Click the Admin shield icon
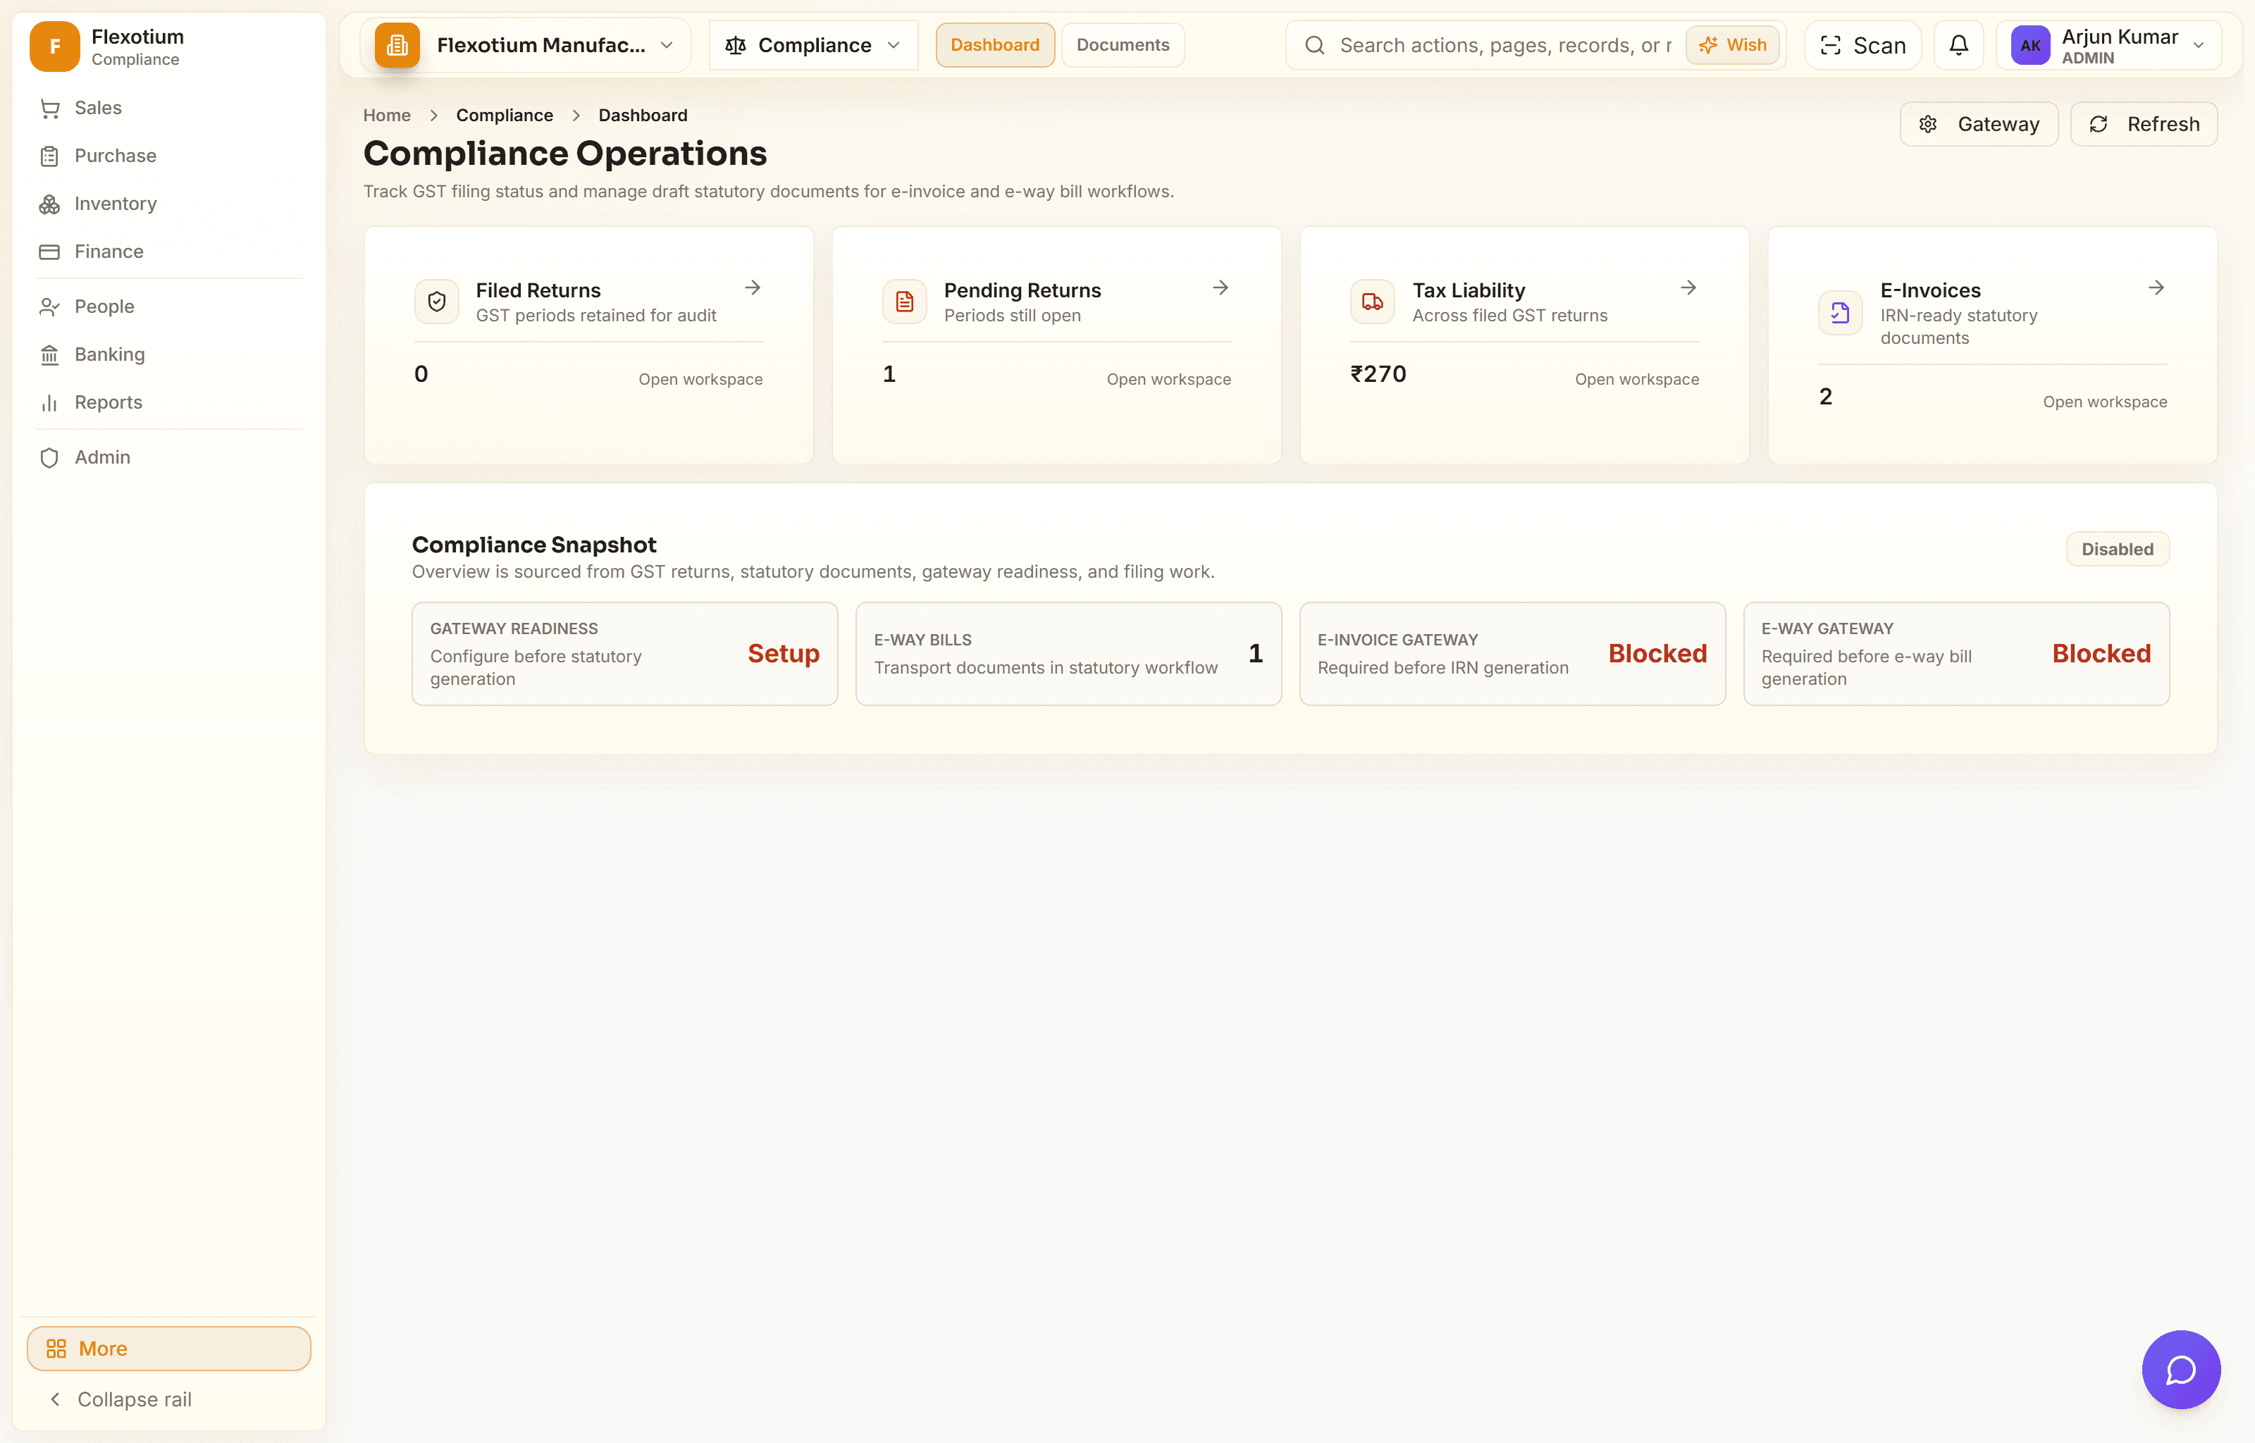This screenshot has width=2255, height=1443. [x=49, y=457]
